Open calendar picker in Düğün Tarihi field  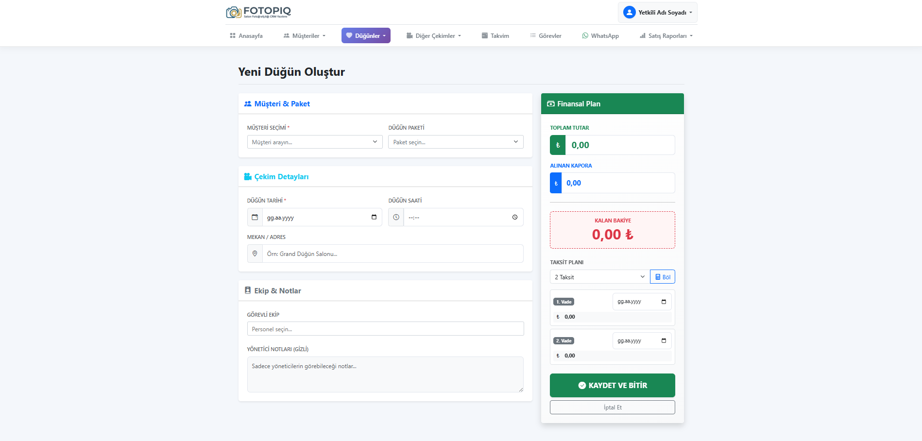pyautogui.click(x=374, y=217)
